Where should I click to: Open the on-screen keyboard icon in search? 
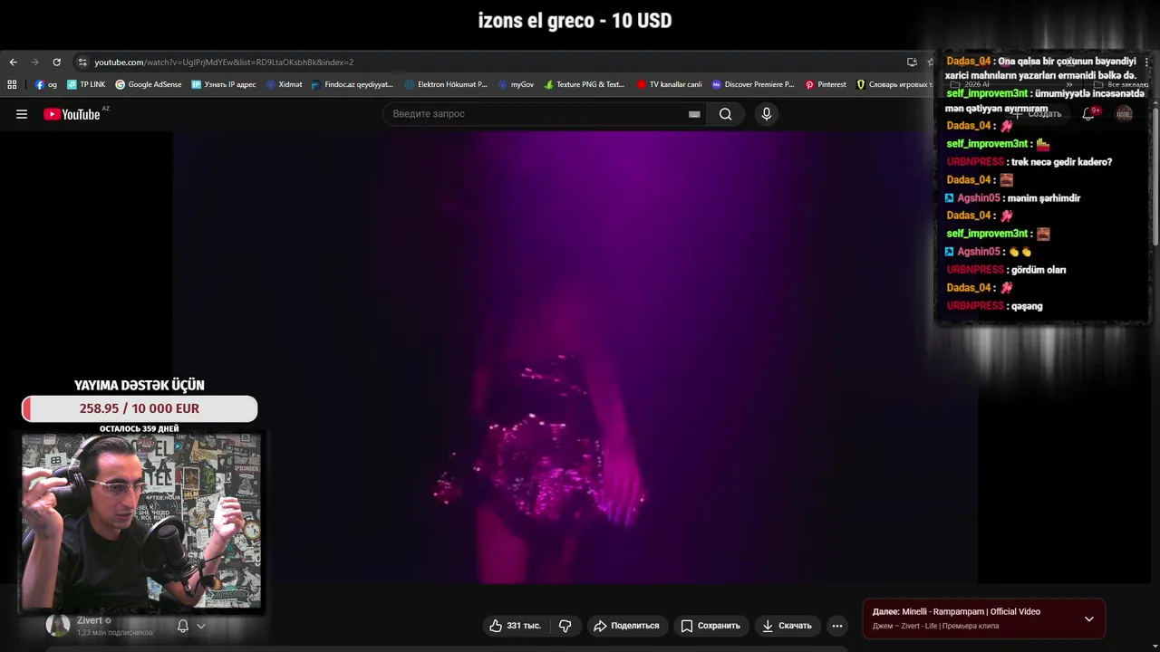tap(694, 114)
